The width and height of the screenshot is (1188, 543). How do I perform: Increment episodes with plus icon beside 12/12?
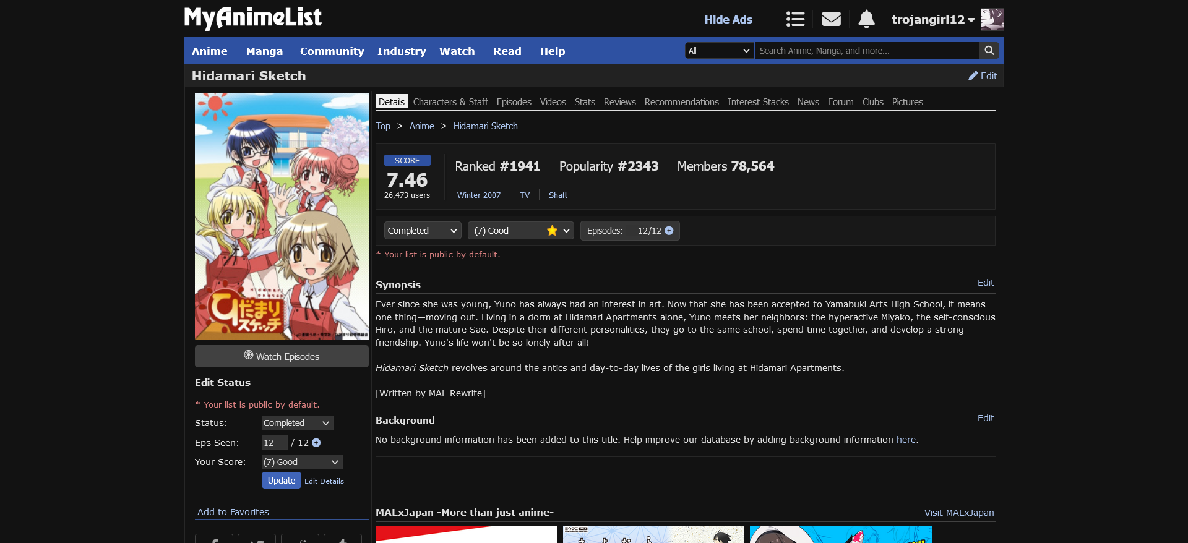click(x=669, y=231)
